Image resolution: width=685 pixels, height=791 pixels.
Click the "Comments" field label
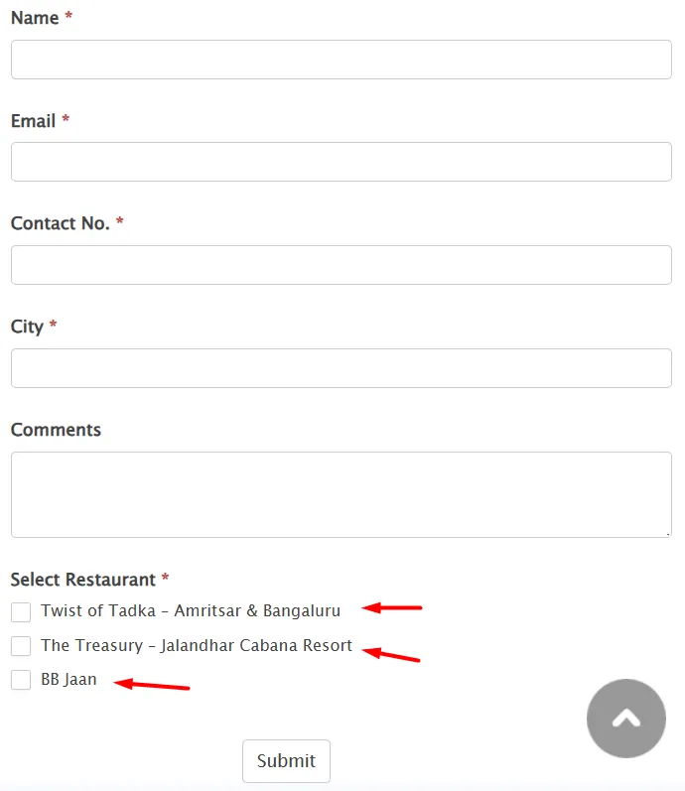(x=56, y=430)
